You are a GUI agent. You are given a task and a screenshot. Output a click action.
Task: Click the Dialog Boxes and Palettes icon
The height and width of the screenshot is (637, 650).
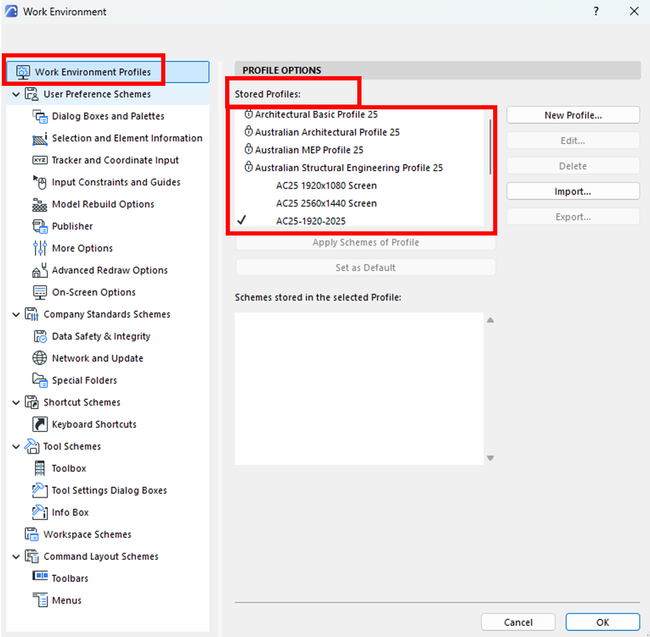coord(40,116)
